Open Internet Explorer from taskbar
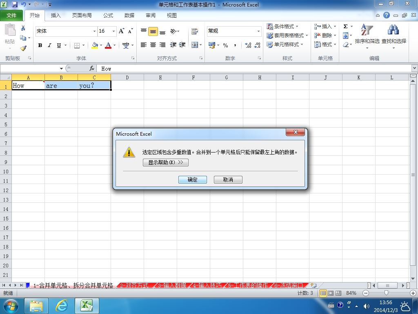The width and height of the screenshot is (418, 314). [x=61, y=306]
